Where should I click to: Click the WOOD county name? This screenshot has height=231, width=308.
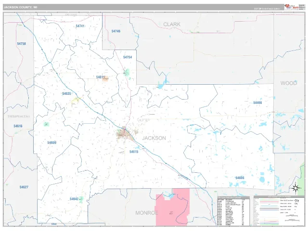(289, 83)
